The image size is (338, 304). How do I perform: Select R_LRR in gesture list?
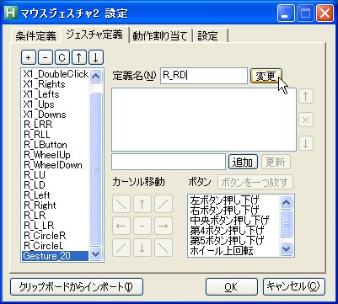pos(56,125)
